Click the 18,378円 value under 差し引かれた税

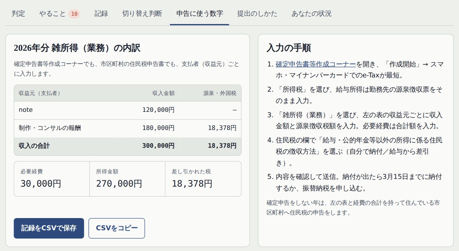tap(192, 183)
